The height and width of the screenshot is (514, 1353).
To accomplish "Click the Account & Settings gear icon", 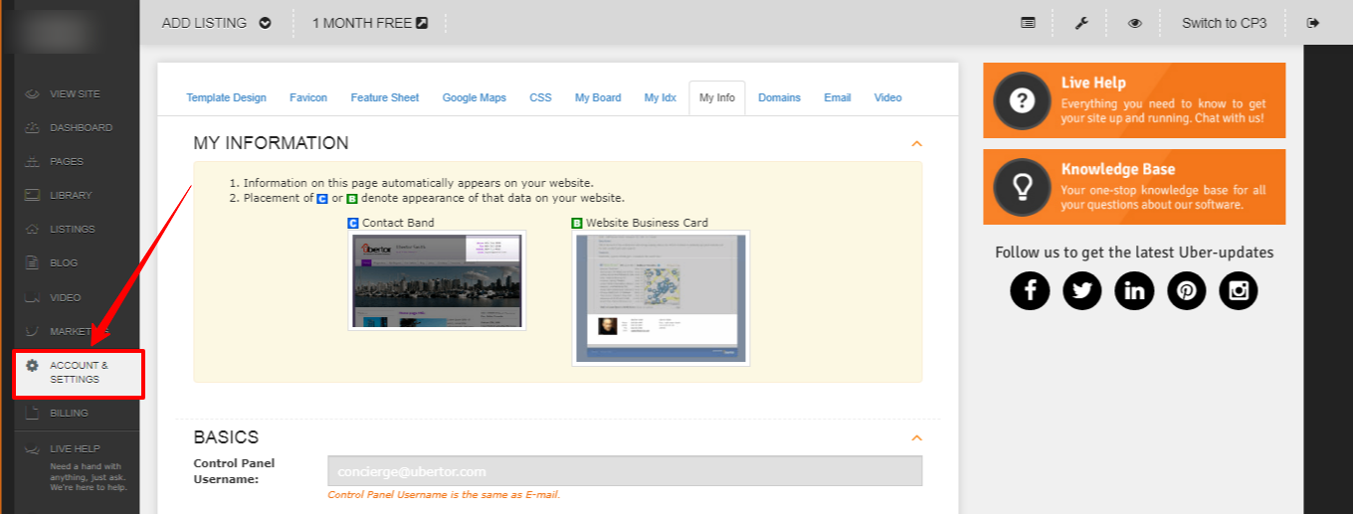I will (32, 366).
